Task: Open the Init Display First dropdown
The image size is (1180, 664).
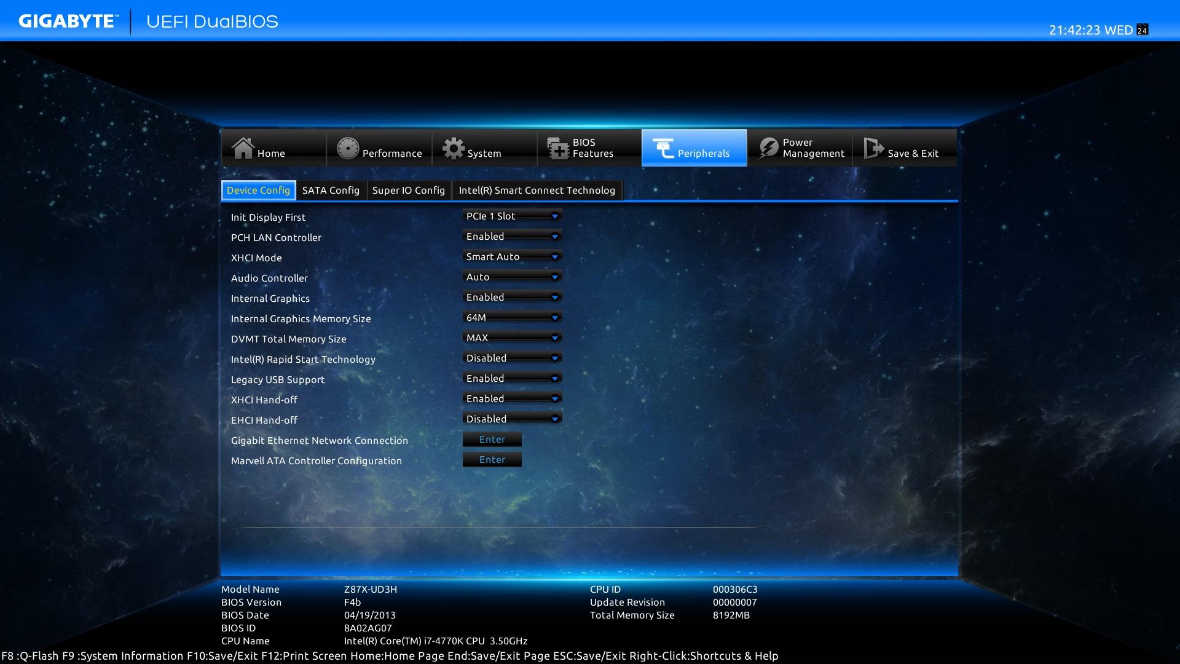Action: pos(512,216)
